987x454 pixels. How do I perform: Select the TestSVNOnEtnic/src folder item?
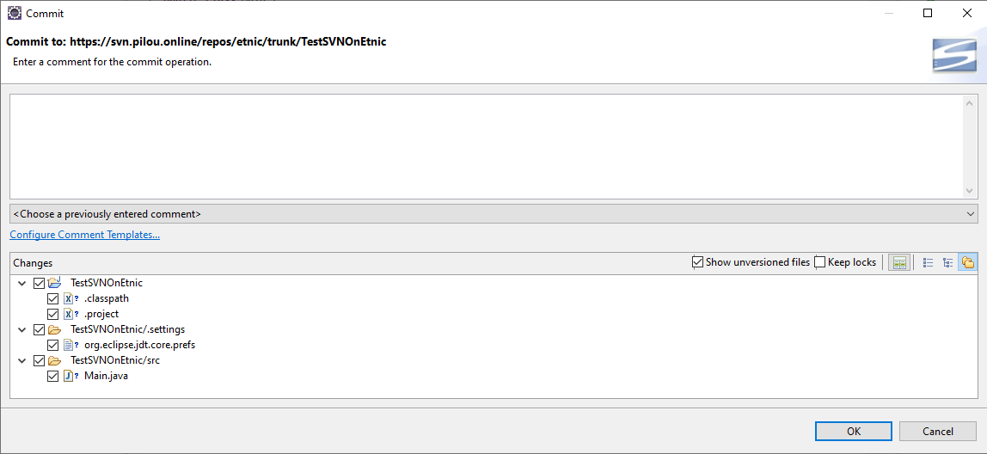[115, 360]
